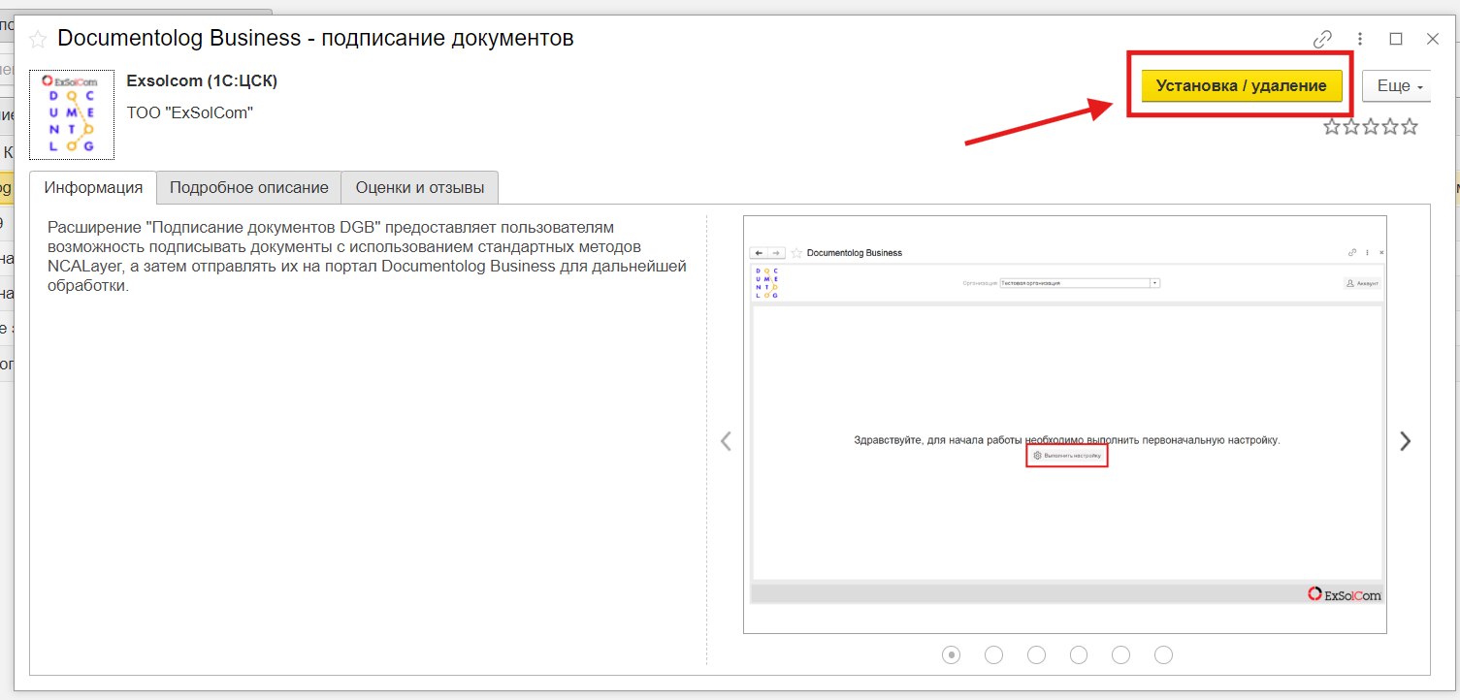1460x700 pixels.
Task: Open the three-dot options menu in the title bar
Action: tap(1360, 39)
